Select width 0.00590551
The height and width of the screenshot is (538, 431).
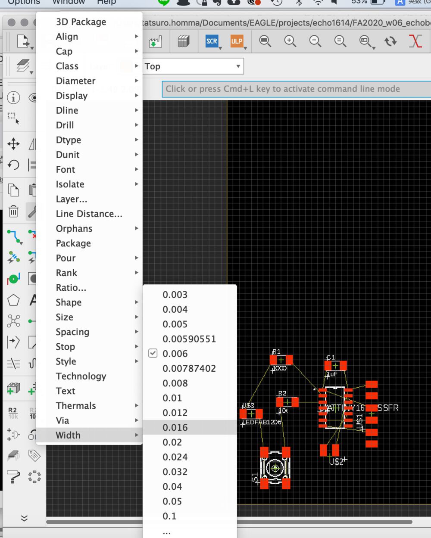(x=190, y=339)
